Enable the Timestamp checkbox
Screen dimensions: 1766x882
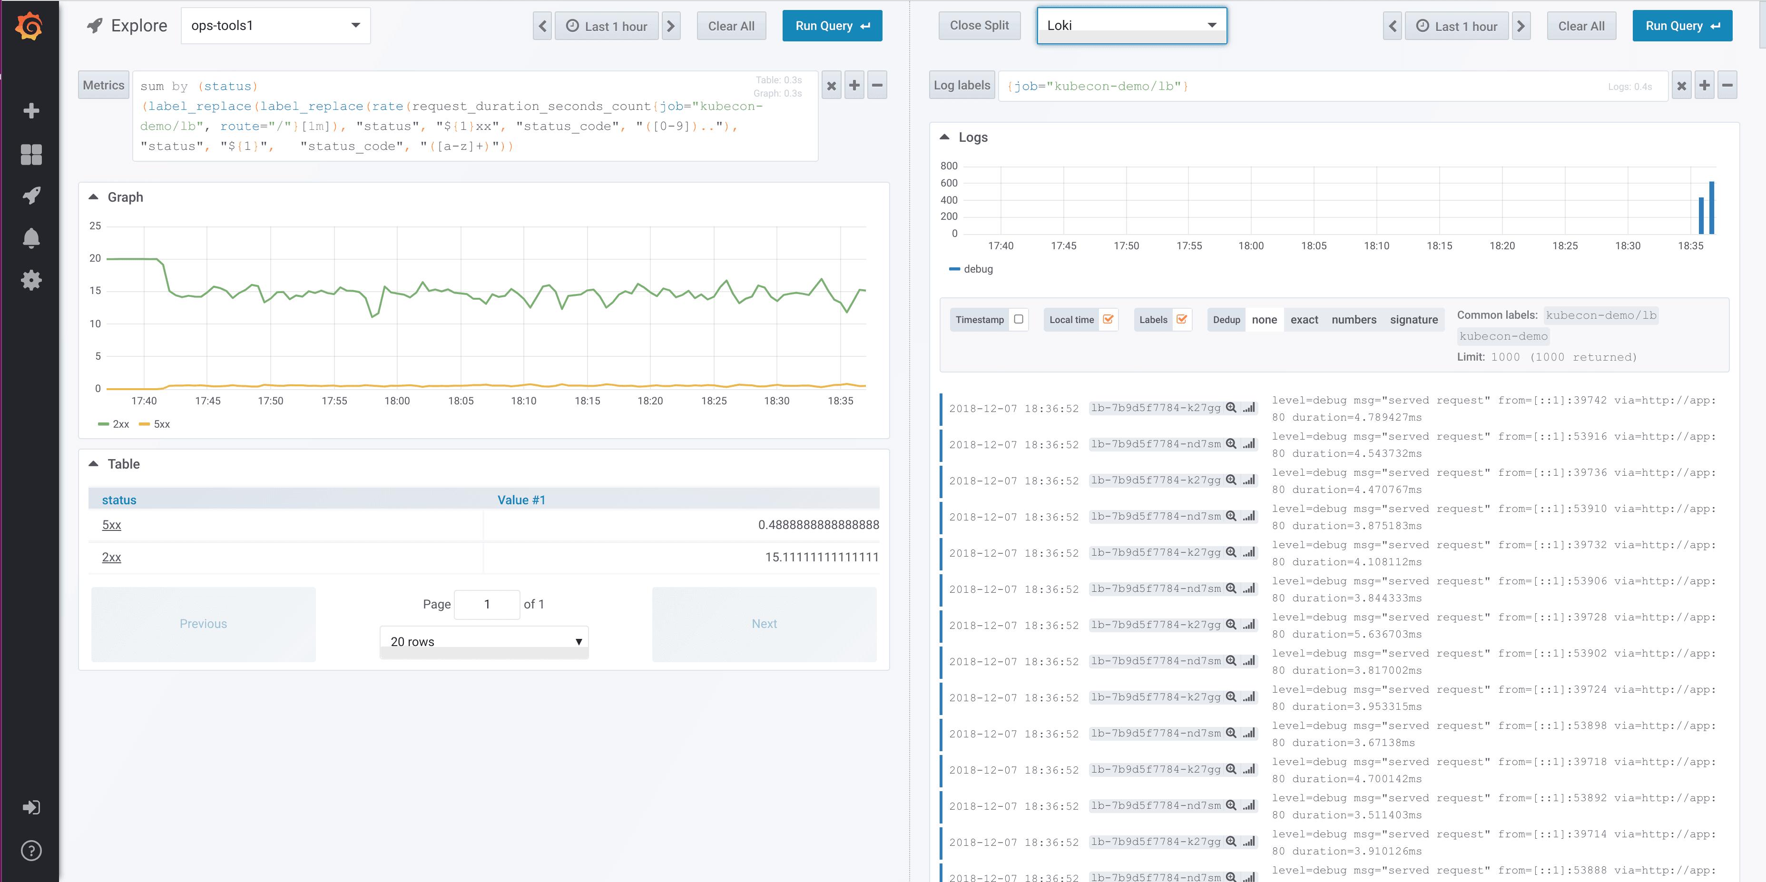click(x=1018, y=319)
